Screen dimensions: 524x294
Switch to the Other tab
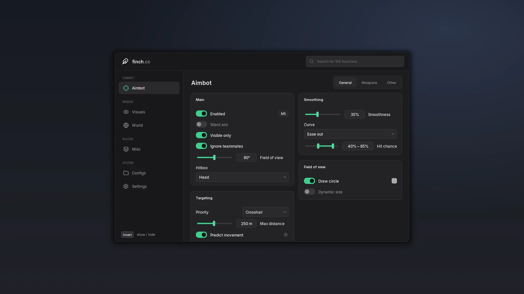pos(391,83)
